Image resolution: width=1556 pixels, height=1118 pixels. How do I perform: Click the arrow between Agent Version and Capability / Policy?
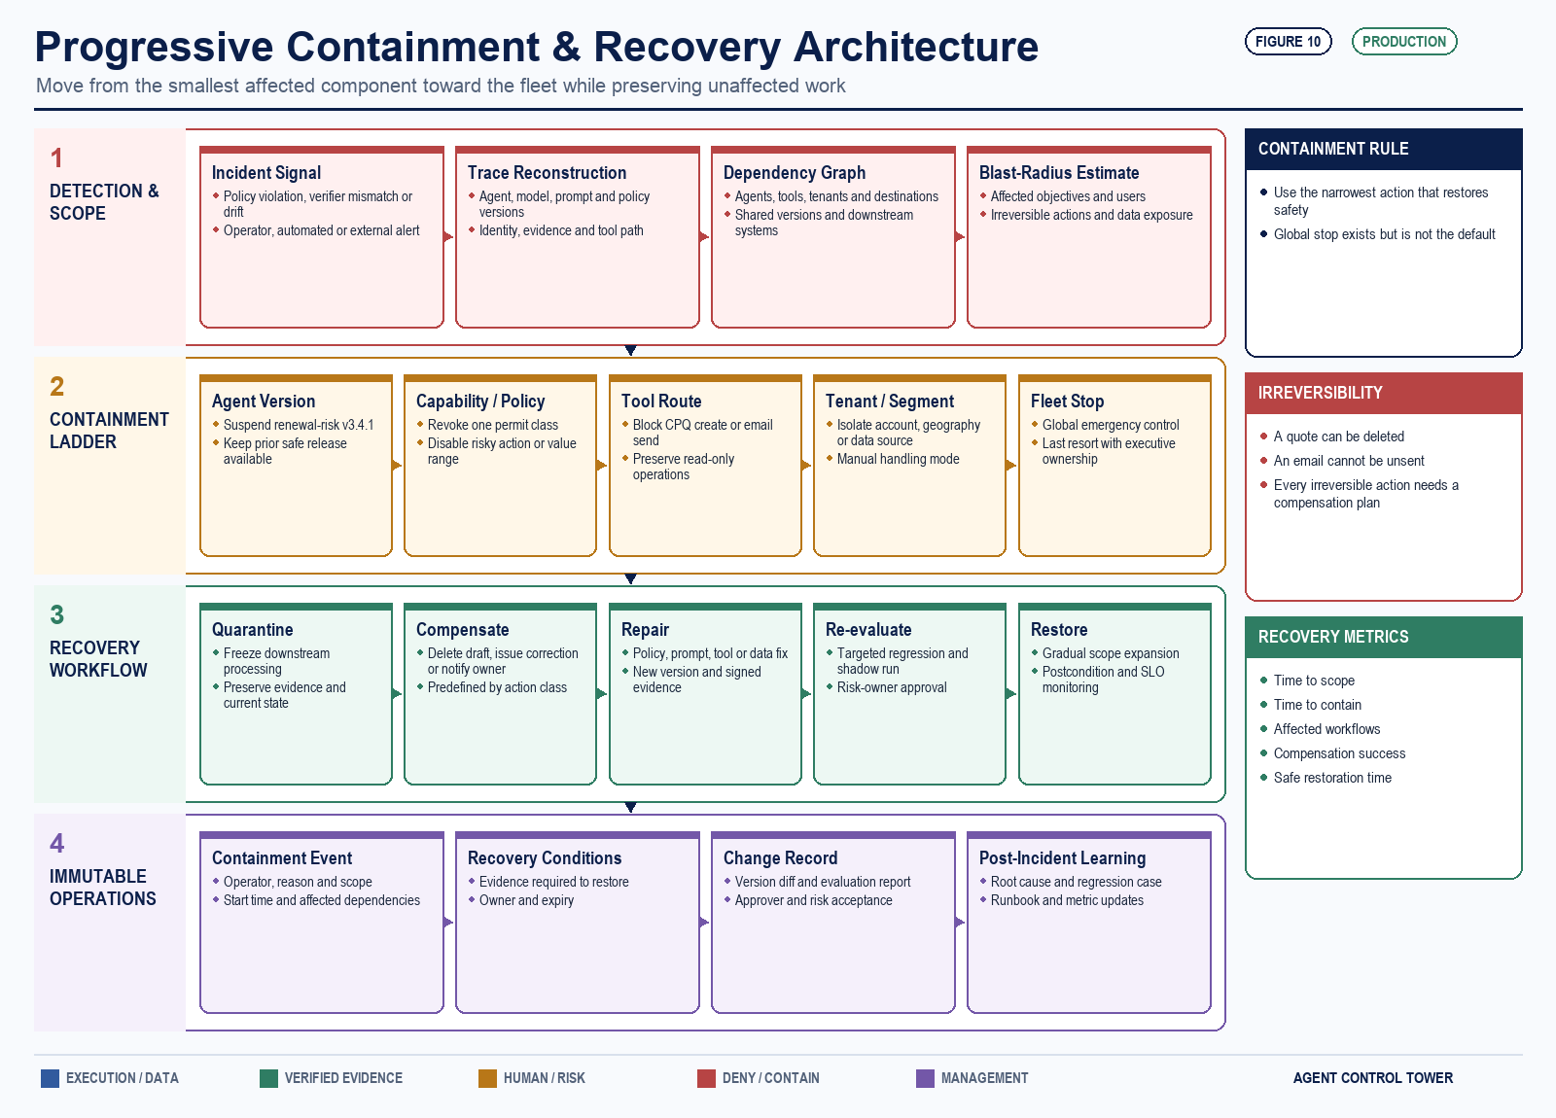(x=398, y=466)
